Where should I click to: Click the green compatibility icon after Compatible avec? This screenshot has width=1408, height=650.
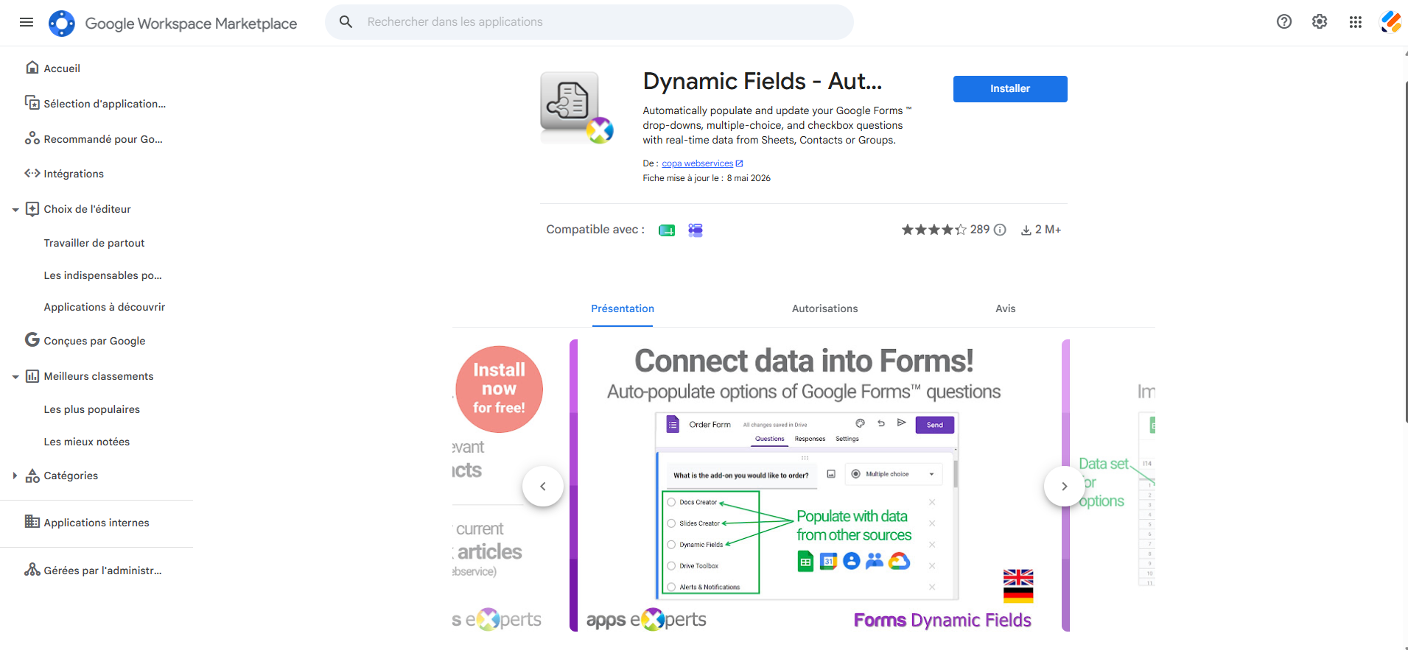pyautogui.click(x=667, y=230)
